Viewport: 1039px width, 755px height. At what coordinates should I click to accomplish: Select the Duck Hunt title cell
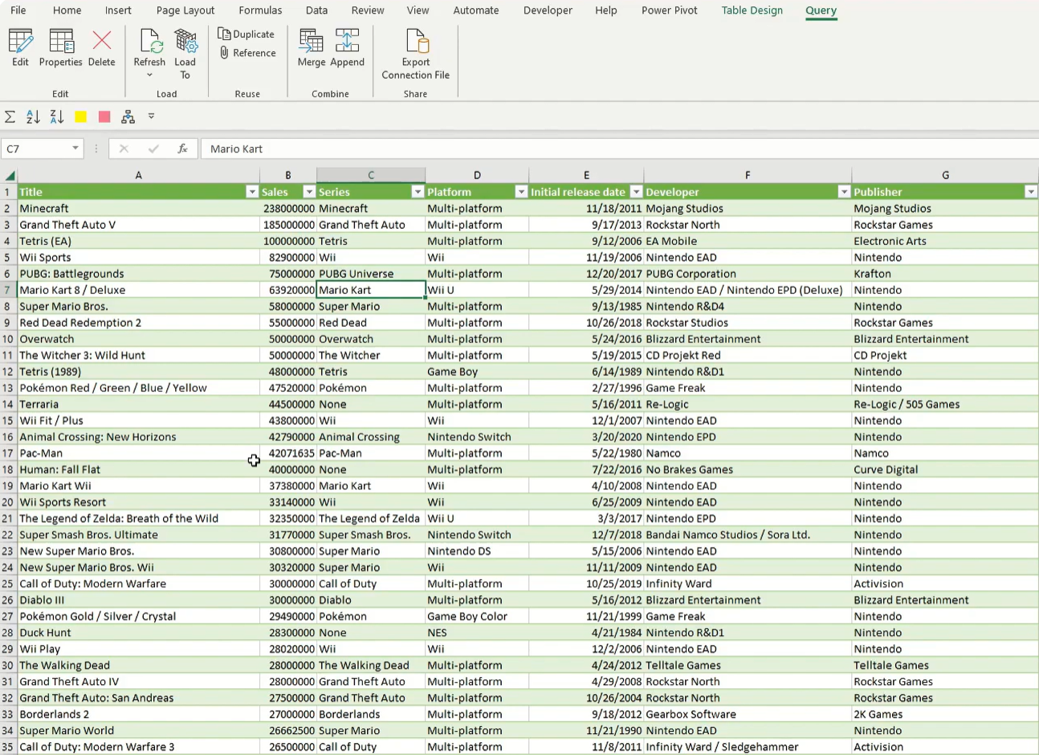coord(139,633)
